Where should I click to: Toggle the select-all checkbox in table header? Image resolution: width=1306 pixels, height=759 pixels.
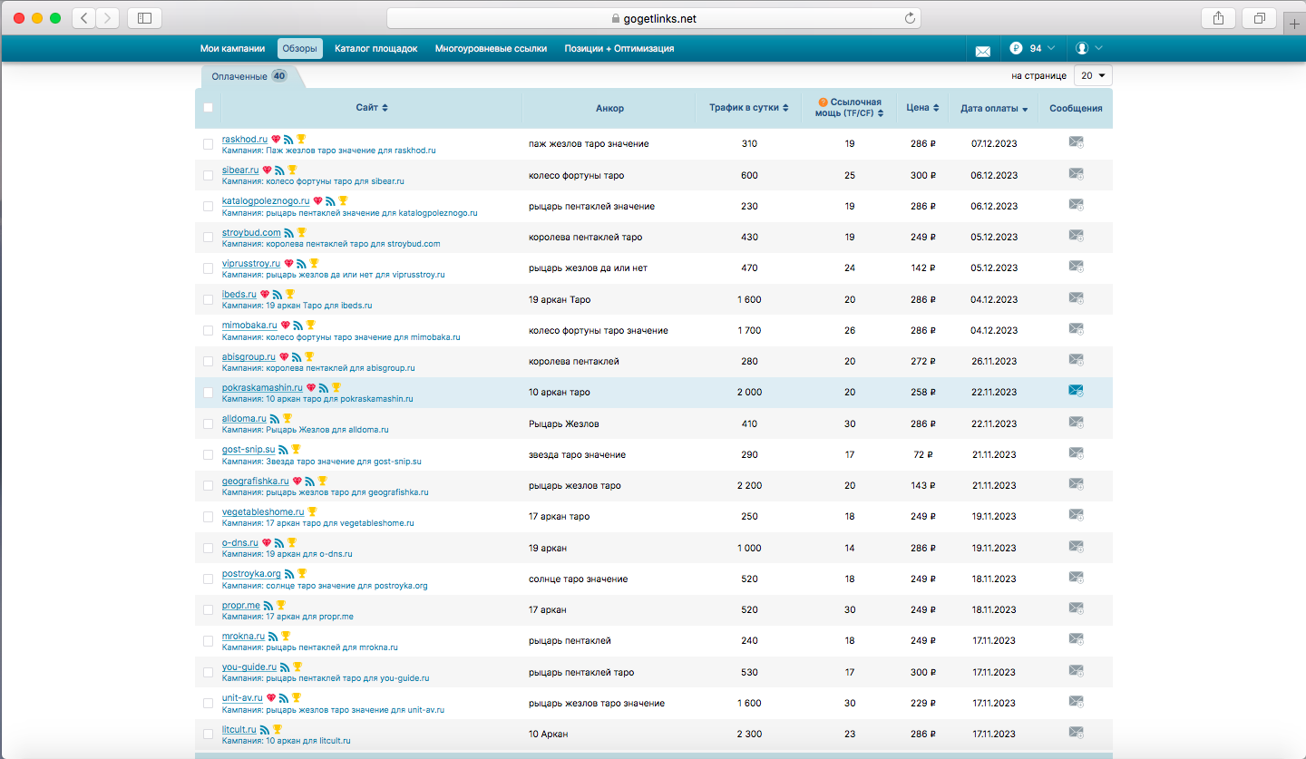point(208,107)
